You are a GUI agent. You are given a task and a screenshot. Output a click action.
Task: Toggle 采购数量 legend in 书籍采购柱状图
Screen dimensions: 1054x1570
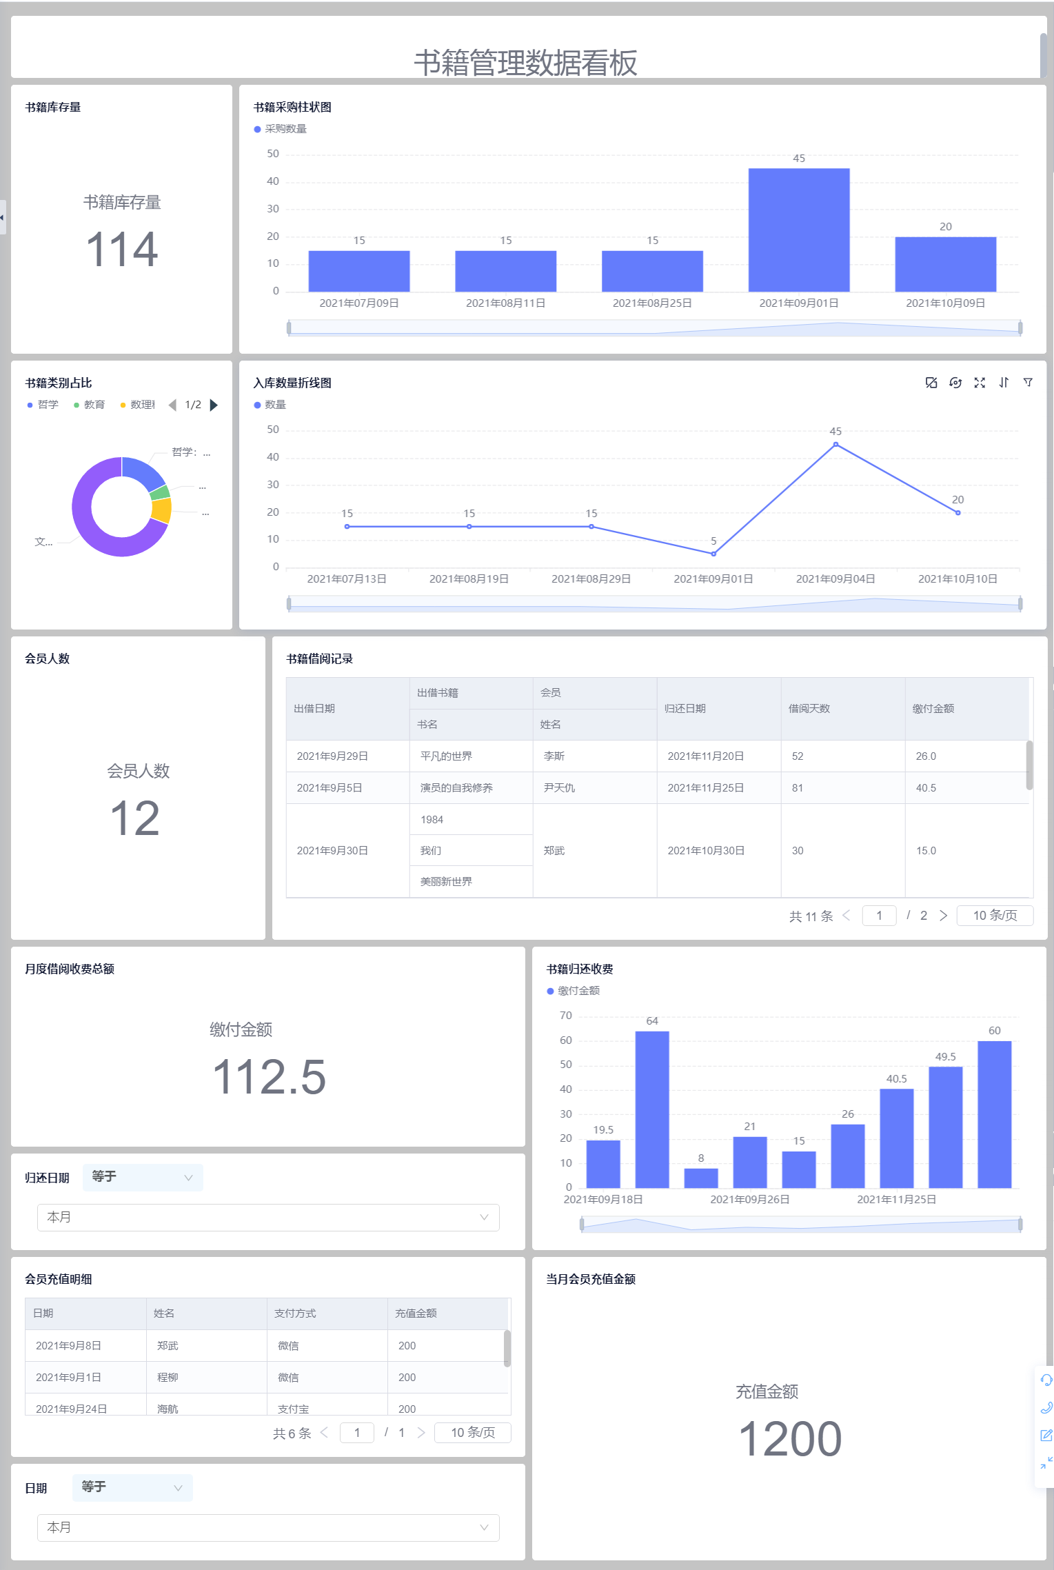click(281, 129)
